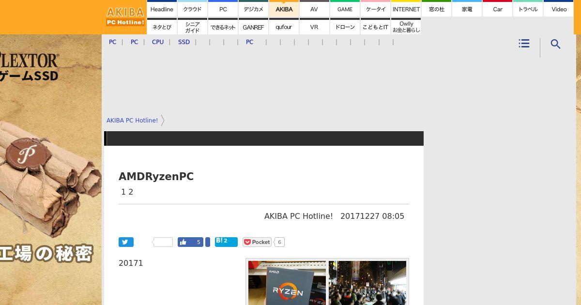Go to GANREF site
This screenshot has height=305, width=581.
253,27
